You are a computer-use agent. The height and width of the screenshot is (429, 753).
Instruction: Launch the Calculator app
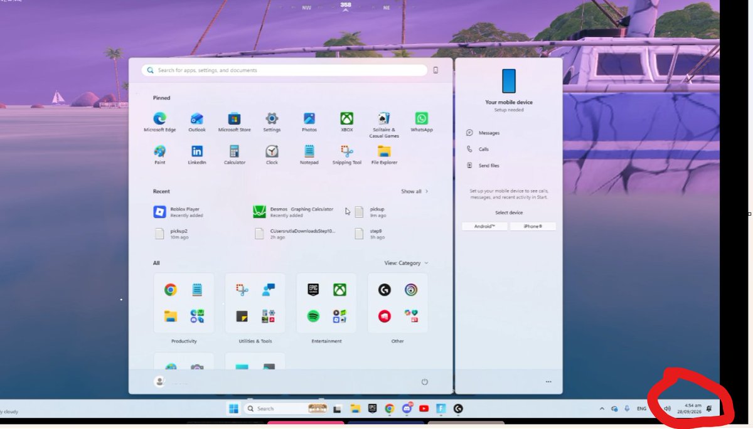[x=234, y=154]
